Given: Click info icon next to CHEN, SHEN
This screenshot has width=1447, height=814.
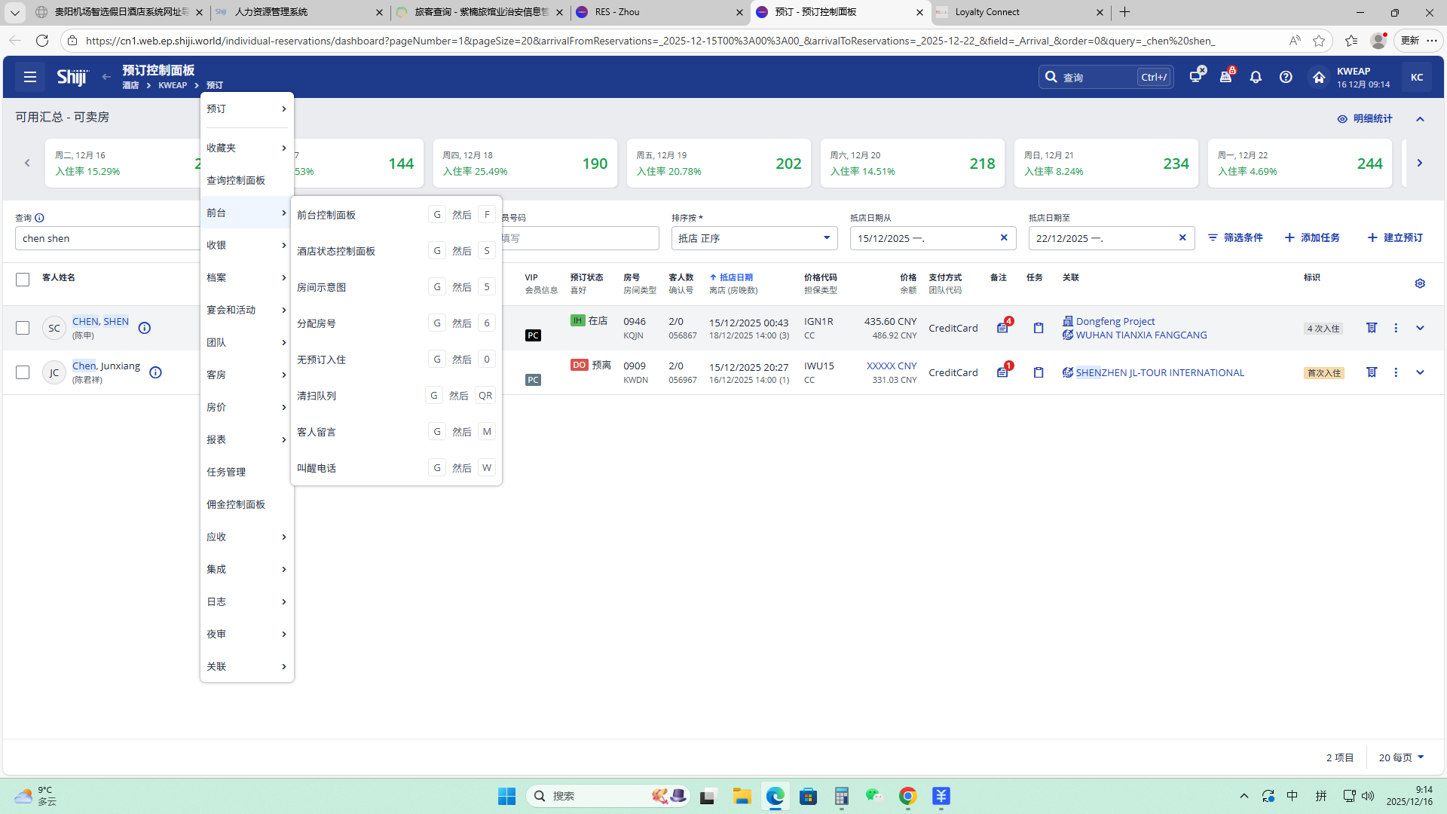Looking at the screenshot, I should coord(145,328).
